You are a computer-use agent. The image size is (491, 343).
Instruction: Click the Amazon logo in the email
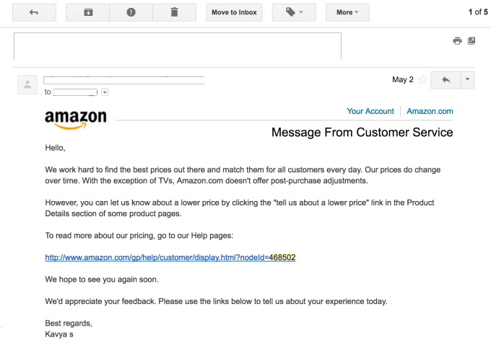click(x=75, y=119)
